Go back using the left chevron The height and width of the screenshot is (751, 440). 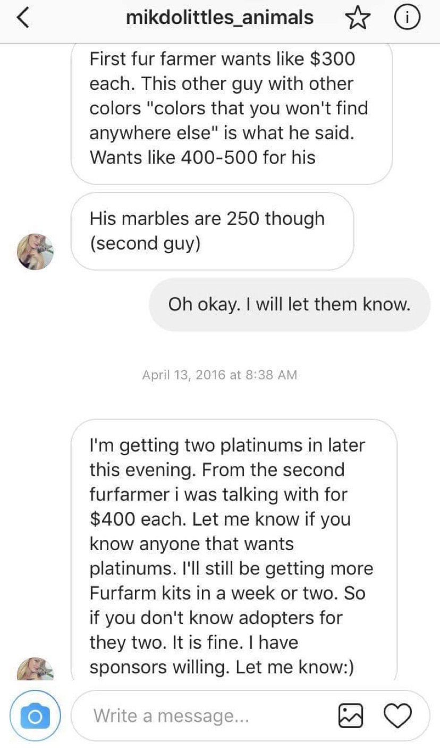tap(22, 19)
